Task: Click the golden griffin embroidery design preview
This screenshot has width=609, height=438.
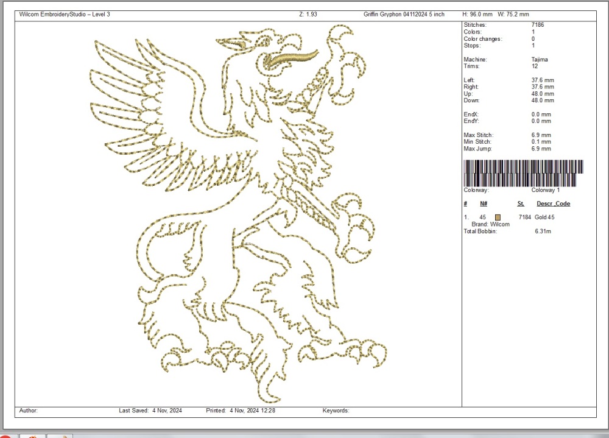Action: coord(238,214)
